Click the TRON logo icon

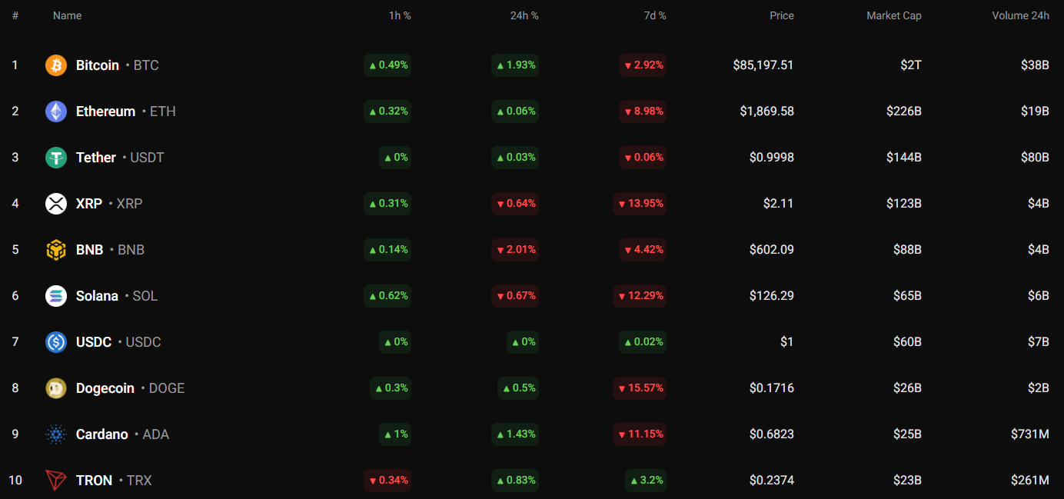56,481
